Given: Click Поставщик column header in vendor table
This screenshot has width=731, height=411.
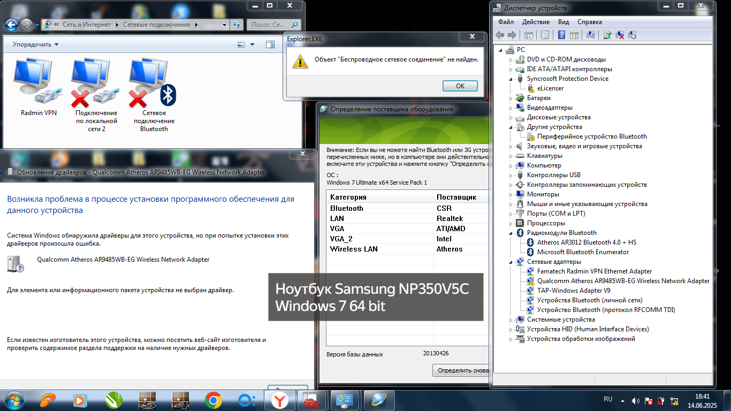Looking at the screenshot, I should tap(461, 197).
